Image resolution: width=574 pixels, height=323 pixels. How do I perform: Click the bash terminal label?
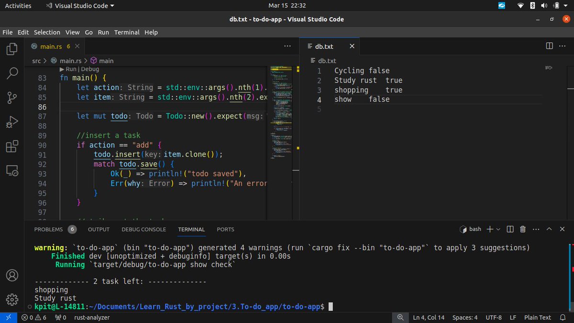click(470, 229)
